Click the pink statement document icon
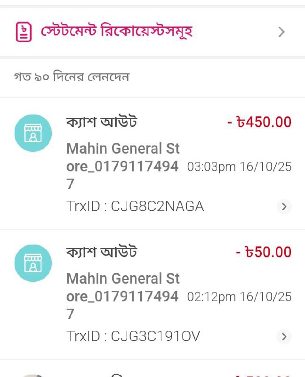This screenshot has width=305, height=377. [24, 32]
